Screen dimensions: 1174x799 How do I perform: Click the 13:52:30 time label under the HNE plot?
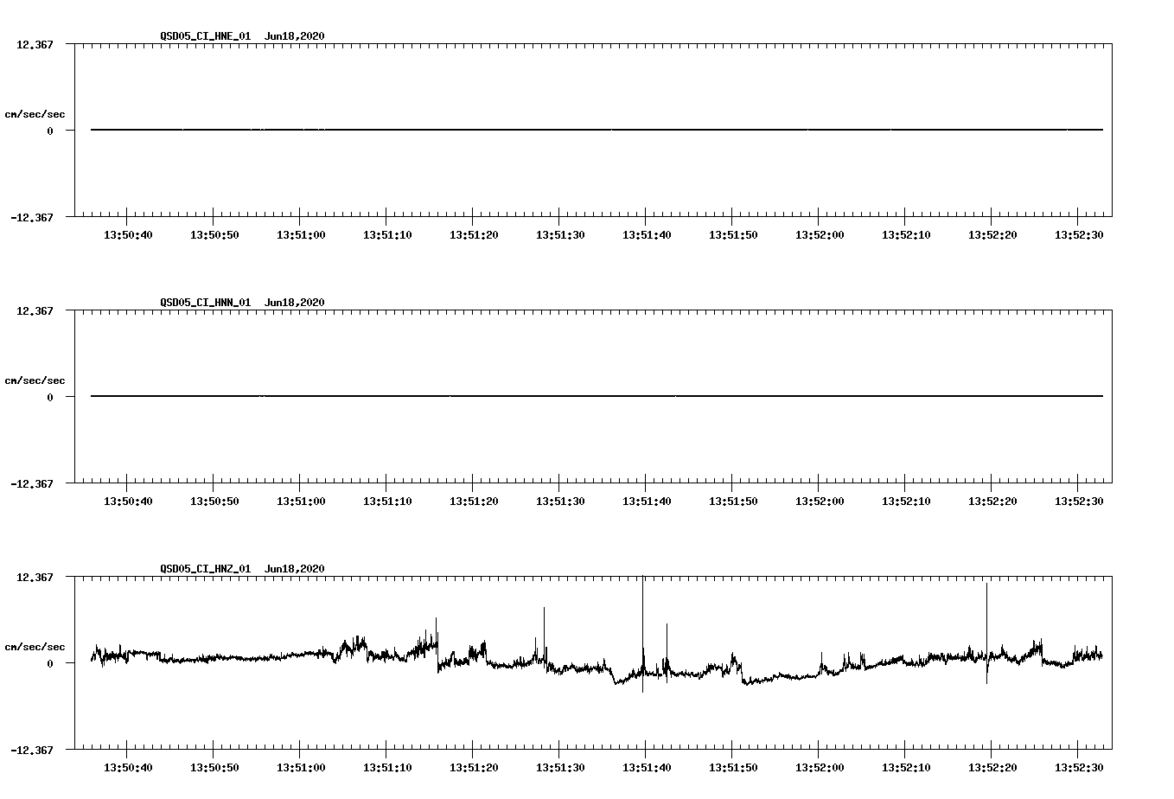point(1079,235)
